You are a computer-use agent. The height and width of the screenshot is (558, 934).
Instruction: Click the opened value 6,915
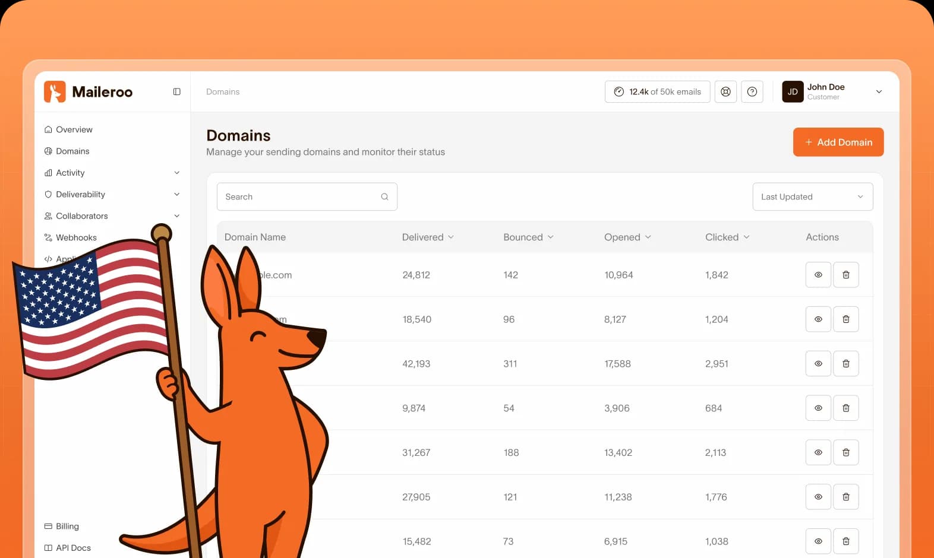coord(616,541)
